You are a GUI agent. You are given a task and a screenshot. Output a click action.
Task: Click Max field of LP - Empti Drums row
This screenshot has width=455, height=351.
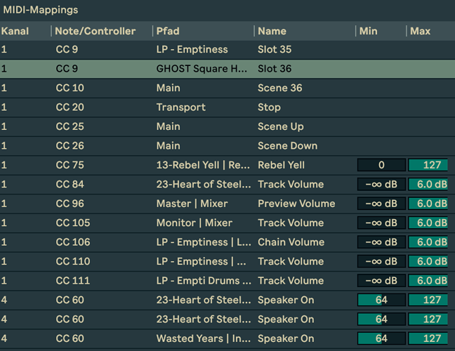pos(428,281)
